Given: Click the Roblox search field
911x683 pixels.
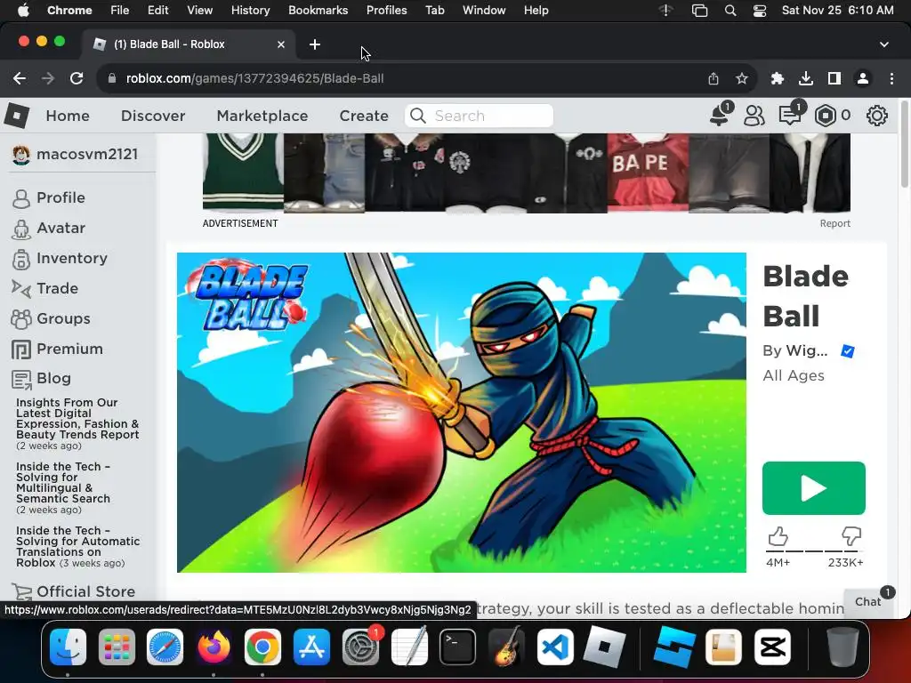Looking at the screenshot, I should [x=479, y=116].
